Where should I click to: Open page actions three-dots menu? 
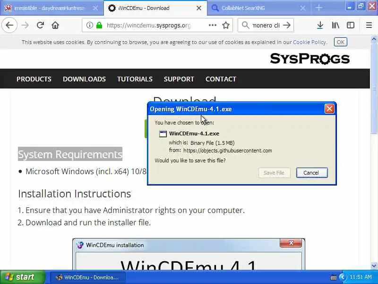212,25
